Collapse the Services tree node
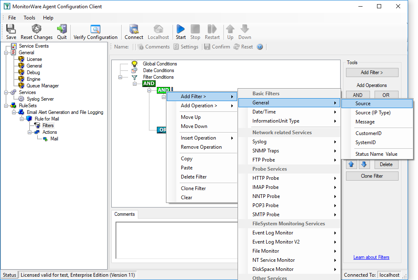 coord(6,92)
